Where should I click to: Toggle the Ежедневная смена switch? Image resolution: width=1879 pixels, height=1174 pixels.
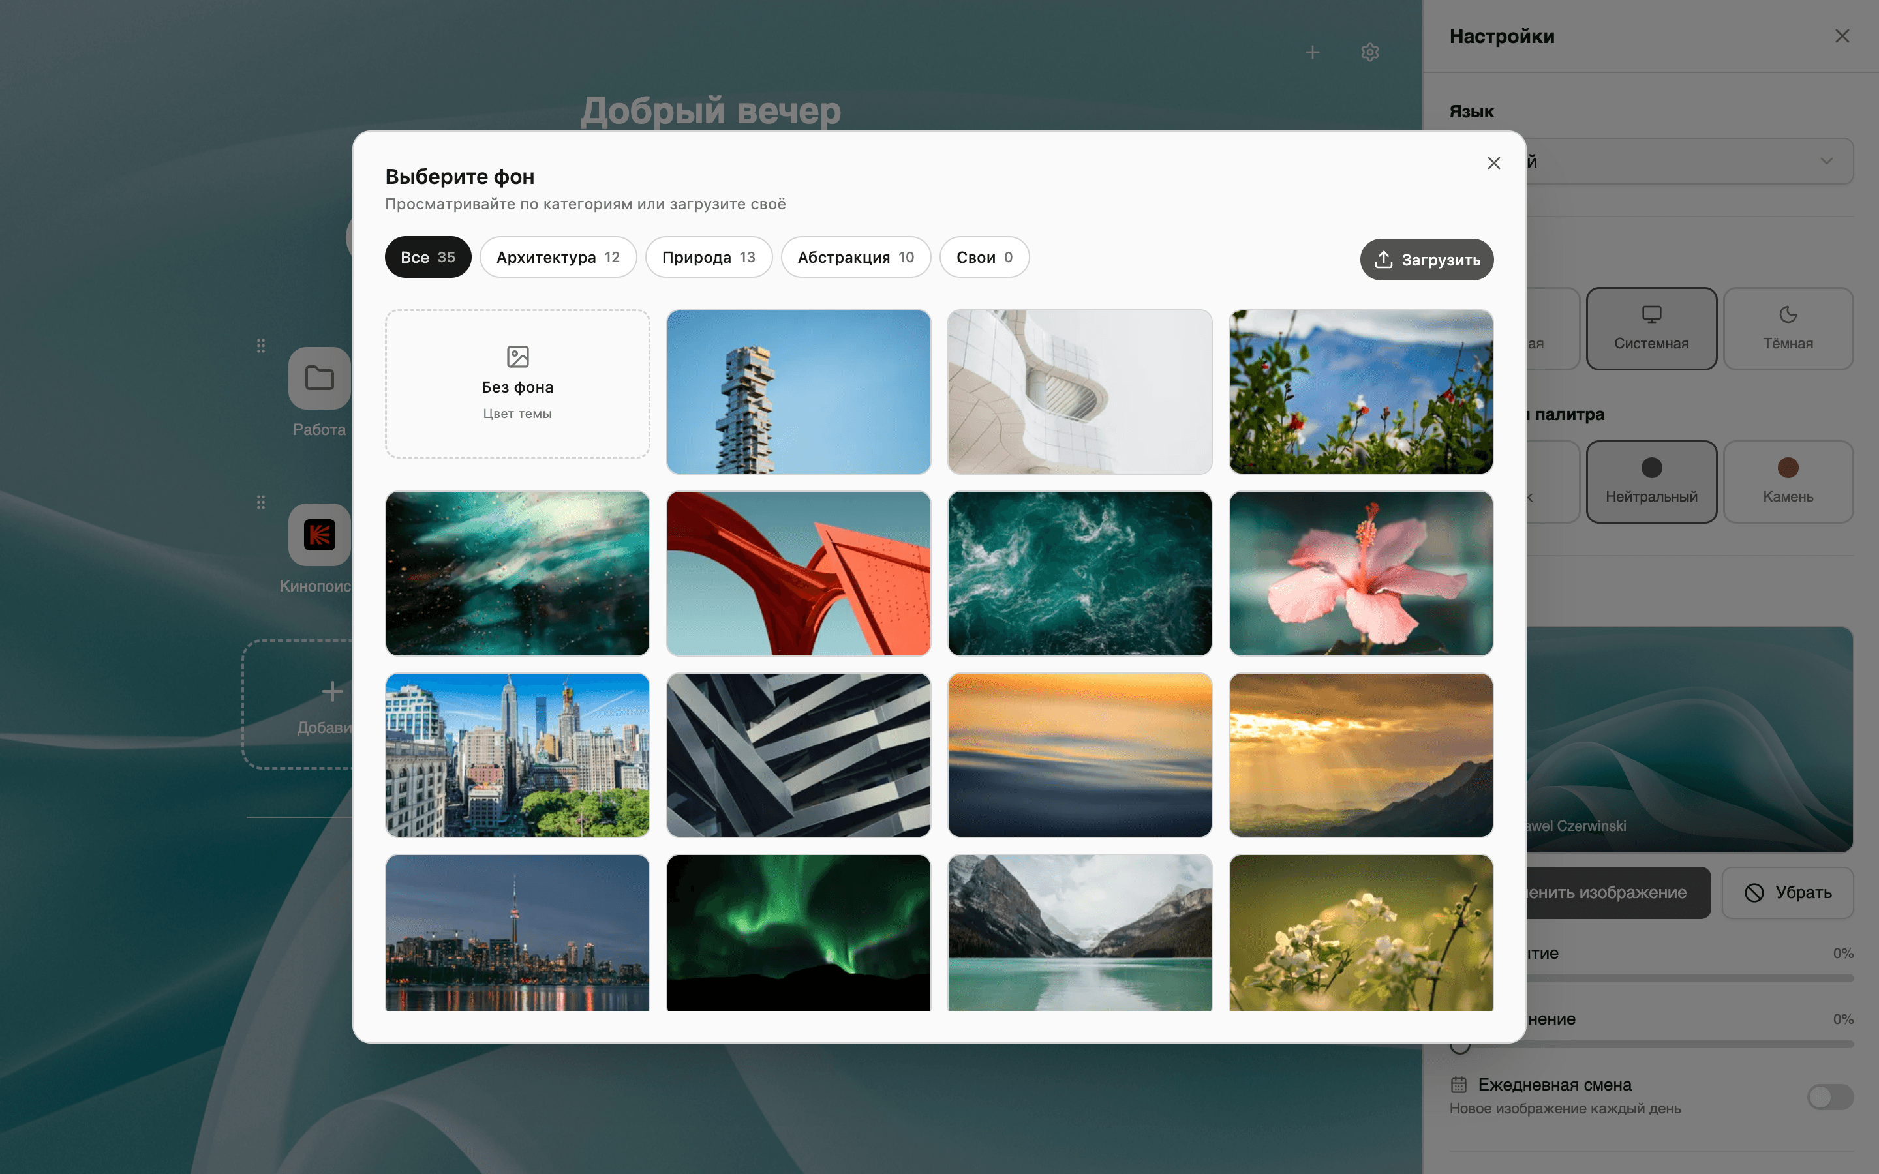pos(1830,1096)
